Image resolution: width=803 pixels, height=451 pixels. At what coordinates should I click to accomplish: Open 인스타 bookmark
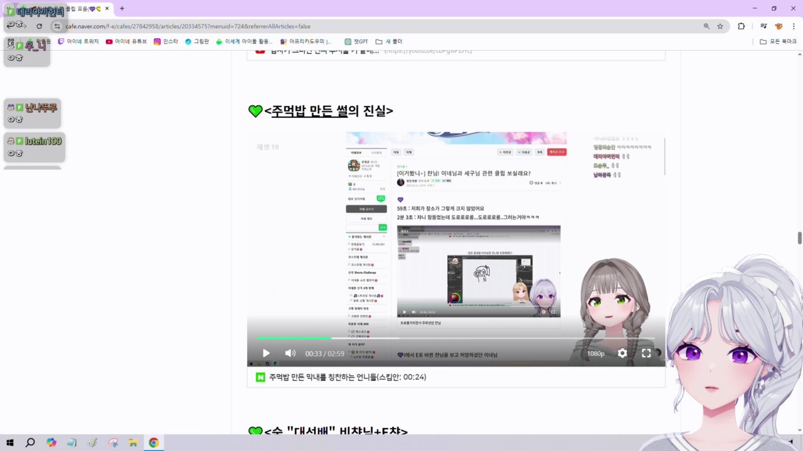pyautogui.click(x=166, y=41)
